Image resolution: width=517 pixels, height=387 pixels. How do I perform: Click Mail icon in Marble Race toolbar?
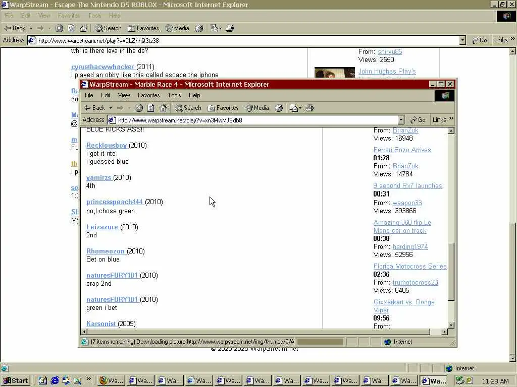click(x=293, y=108)
